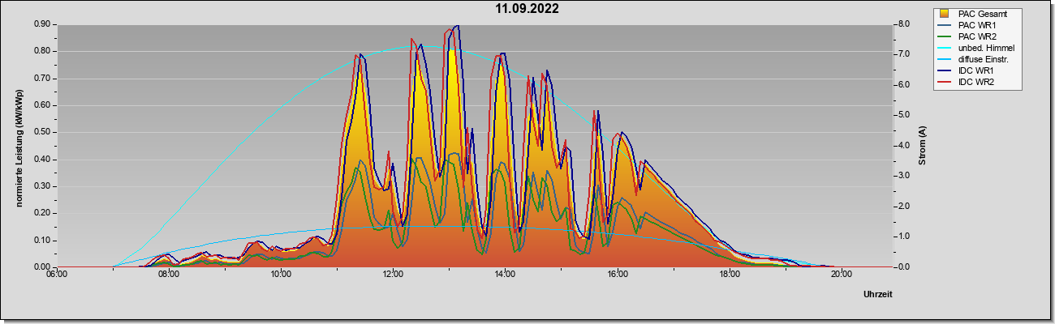Click the 20:00 time axis tick

click(x=842, y=275)
